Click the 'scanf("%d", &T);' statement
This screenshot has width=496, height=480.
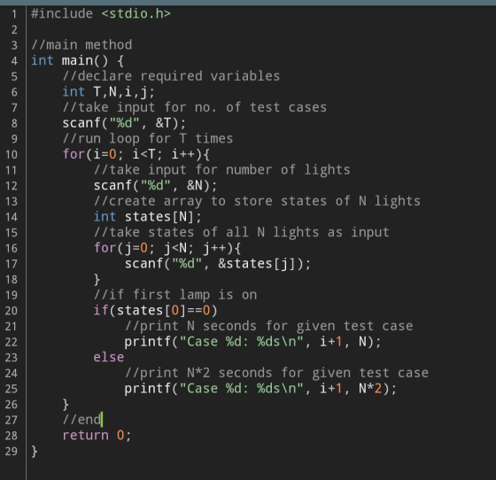coord(124,123)
